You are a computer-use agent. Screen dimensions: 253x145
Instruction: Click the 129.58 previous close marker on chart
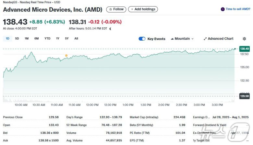click(x=244, y=96)
